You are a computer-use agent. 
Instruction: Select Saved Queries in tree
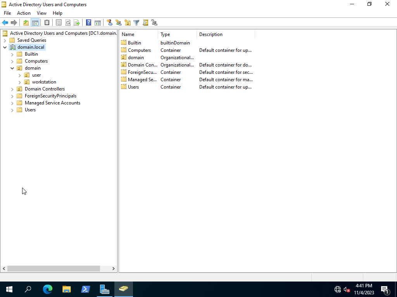(x=32, y=40)
